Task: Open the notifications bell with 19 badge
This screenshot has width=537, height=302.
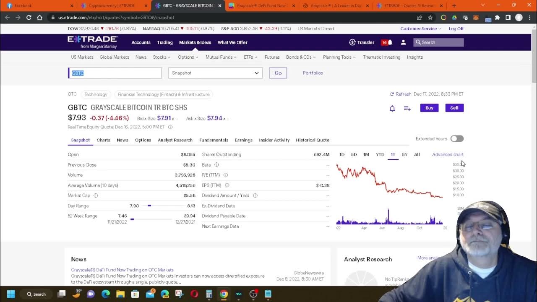Action: click(x=387, y=42)
